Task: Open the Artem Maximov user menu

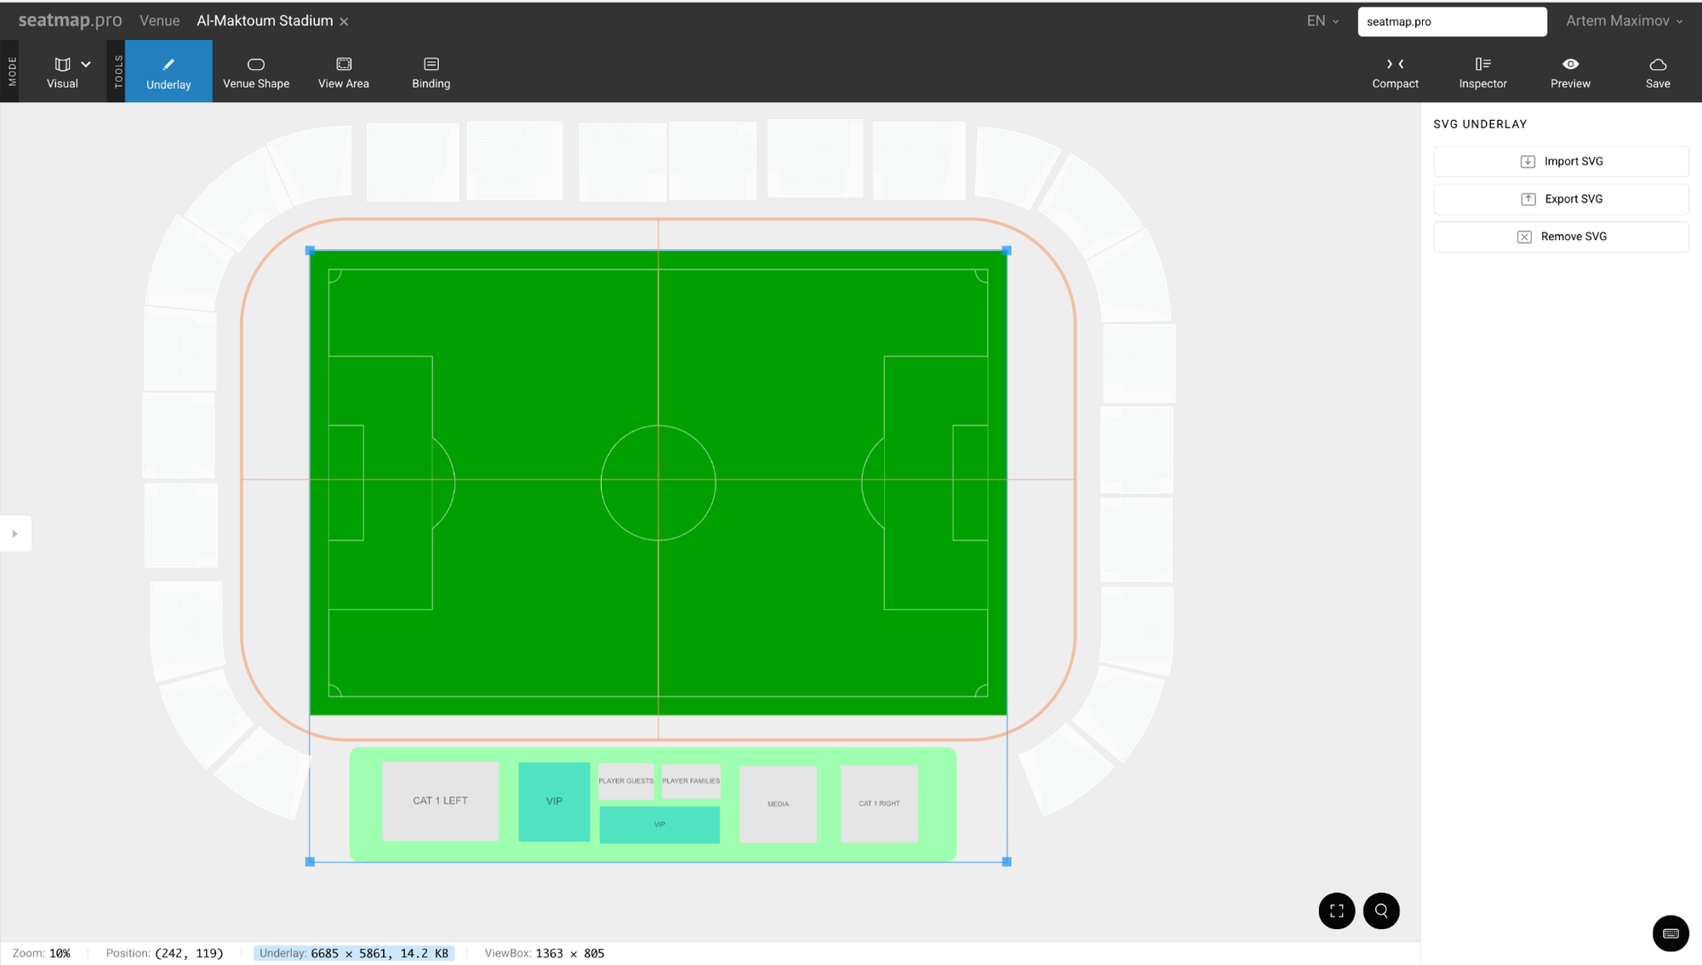Action: pos(1624,21)
